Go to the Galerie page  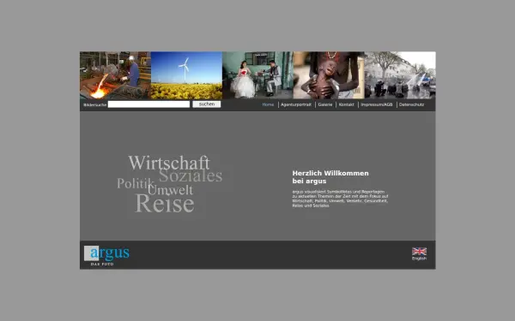click(324, 104)
